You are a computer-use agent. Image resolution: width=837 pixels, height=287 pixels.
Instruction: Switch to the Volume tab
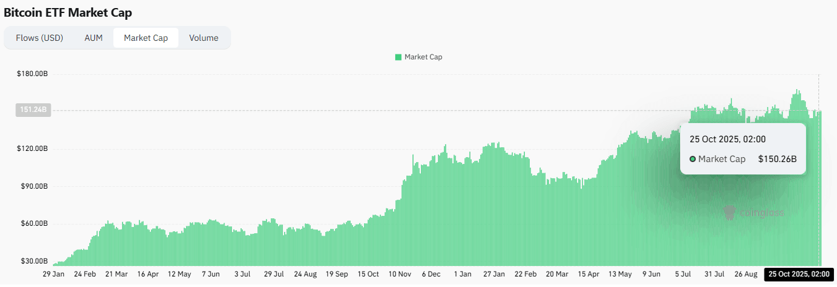click(x=204, y=38)
